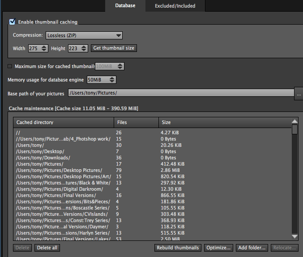Screen dimensions: 303x257
Task: Click scroll down arrow in cache list
Action: tap(294, 236)
